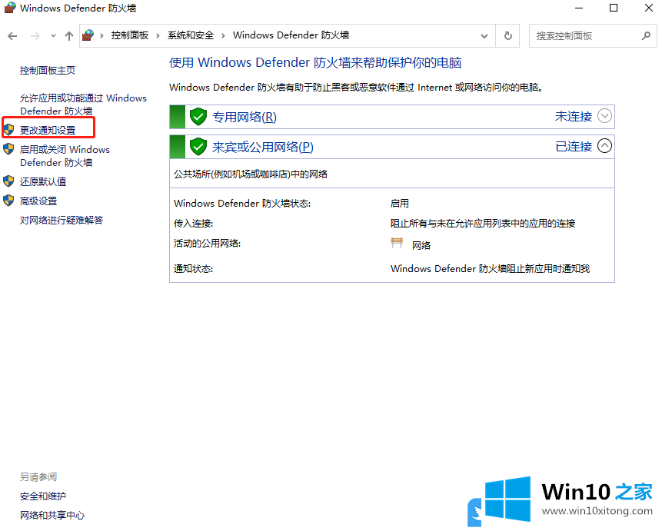Click 未连接 status text
The height and width of the screenshot is (531, 662).
click(574, 116)
